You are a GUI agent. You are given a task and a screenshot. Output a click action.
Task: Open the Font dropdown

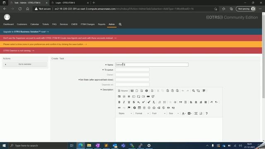point(159,113)
